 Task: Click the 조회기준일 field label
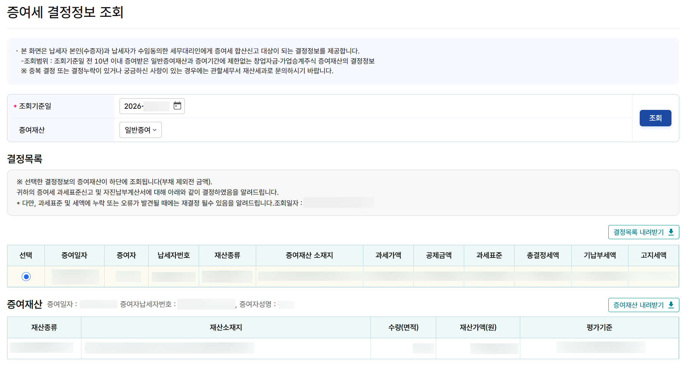pos(35,106)
